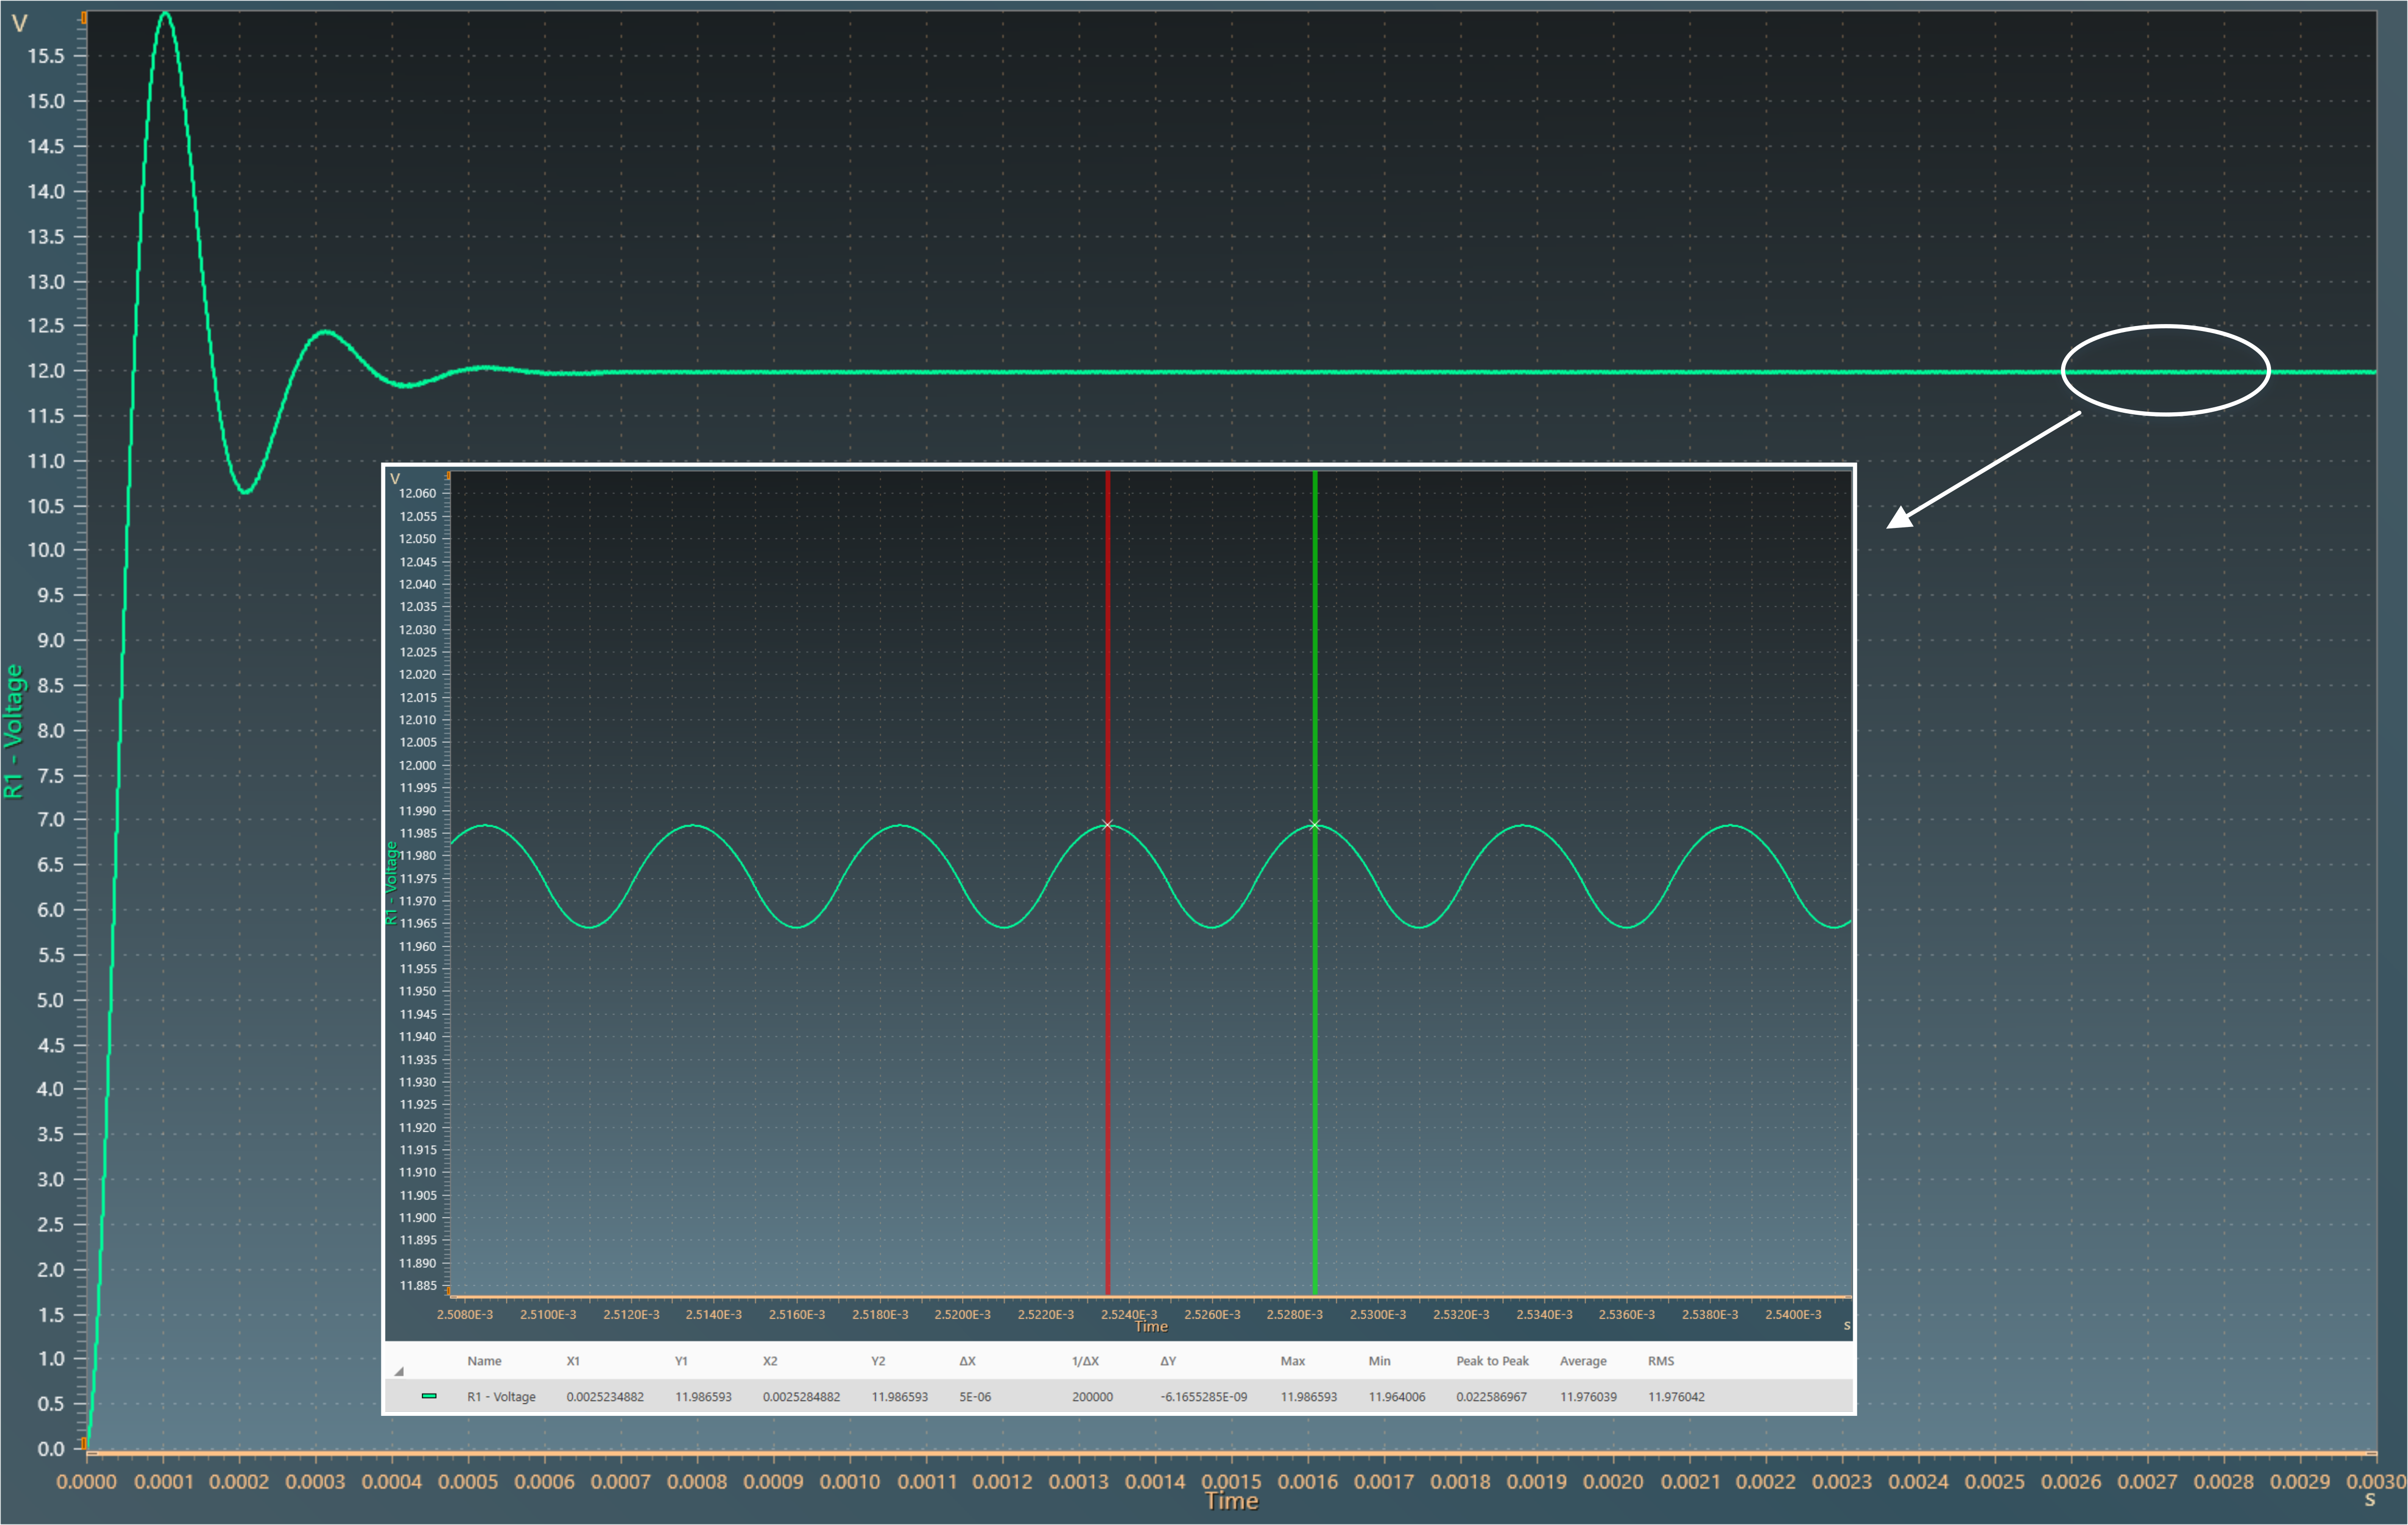Click the 1/ΔX column header
Image resolution: width=2408 pixels, height=1525 pixels.
[x=1085, y=1361]
